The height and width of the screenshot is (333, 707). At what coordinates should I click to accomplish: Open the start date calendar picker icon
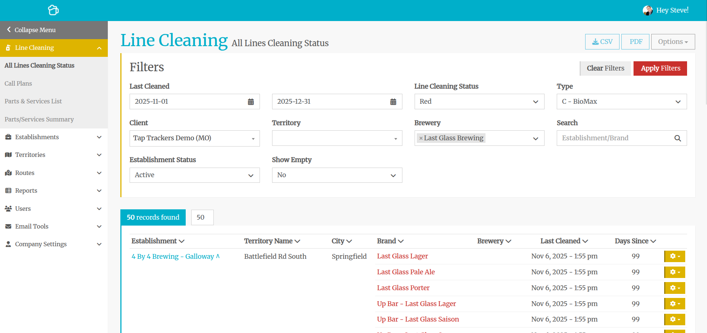pyautogui.click(x=251, y=102)
